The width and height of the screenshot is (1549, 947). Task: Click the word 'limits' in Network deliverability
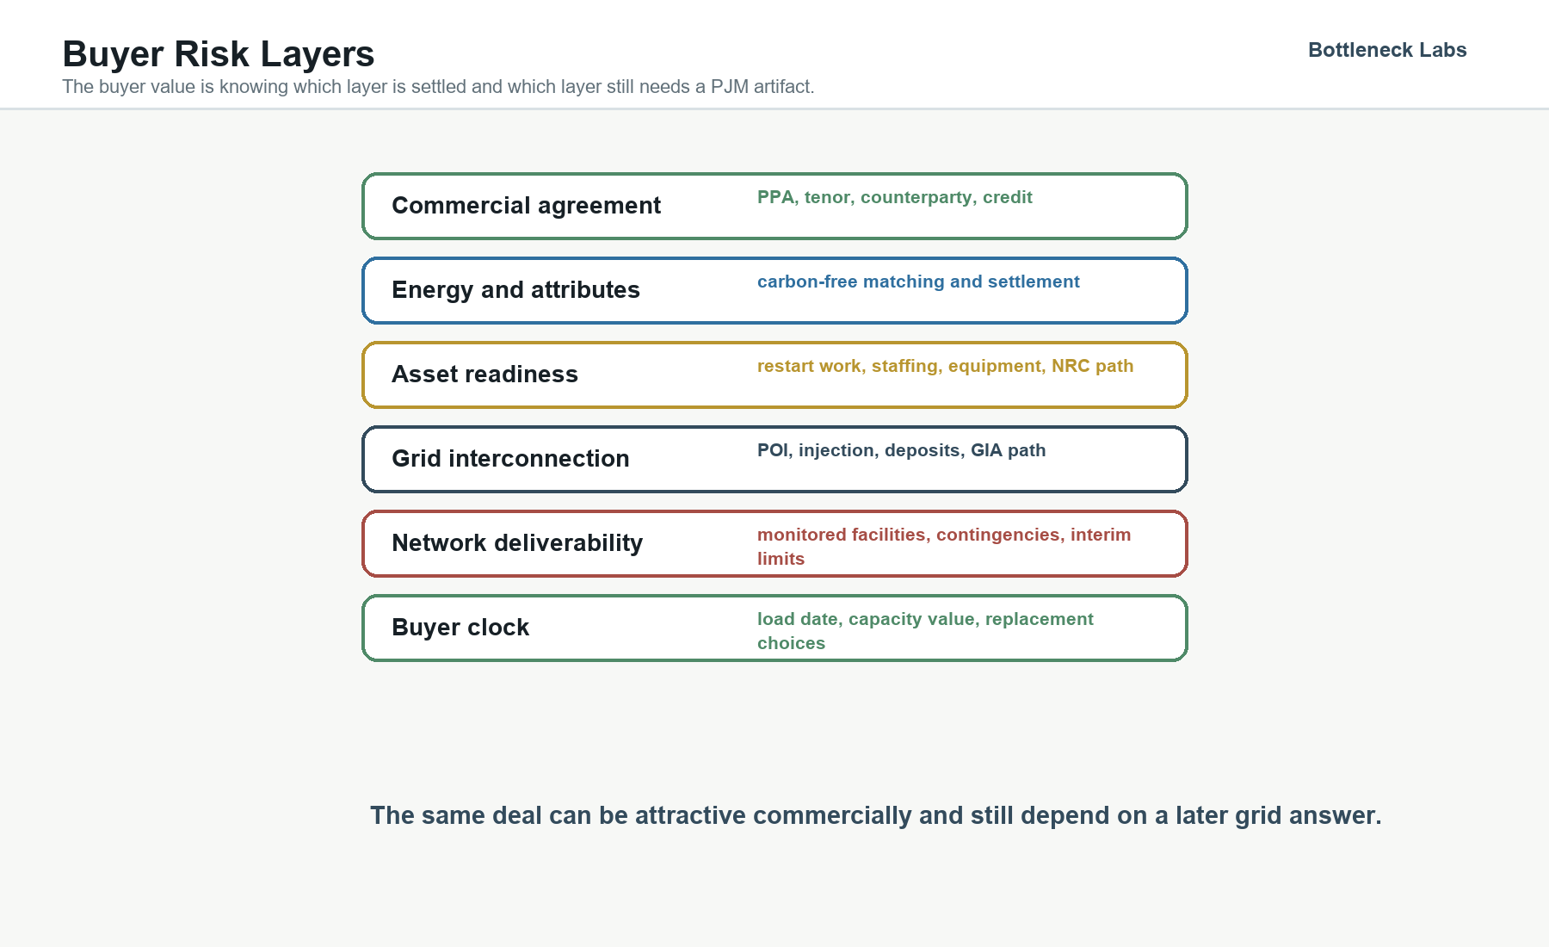[x=781, y=559]
